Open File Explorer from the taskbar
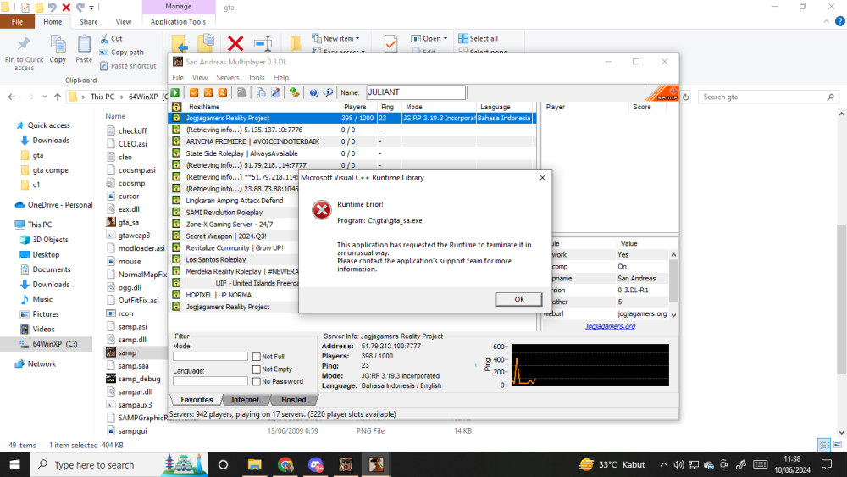The width and height of the screenshot is (847, 477). 254,464
